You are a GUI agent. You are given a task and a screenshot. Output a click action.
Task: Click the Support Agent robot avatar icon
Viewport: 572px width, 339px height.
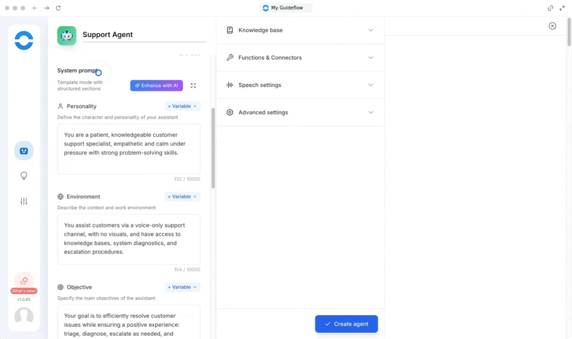pyautogui.click(x=67, y=35)
